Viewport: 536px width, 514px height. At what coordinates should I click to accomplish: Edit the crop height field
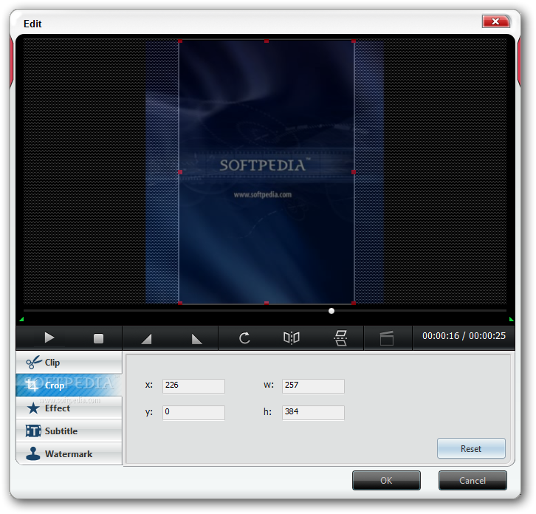click(313, 412)
